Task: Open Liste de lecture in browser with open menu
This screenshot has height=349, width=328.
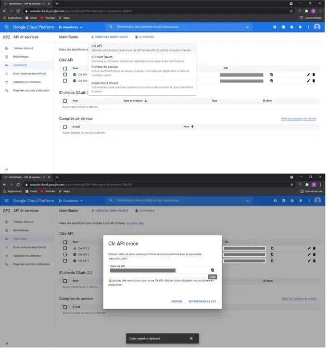Action: point(311,18)
